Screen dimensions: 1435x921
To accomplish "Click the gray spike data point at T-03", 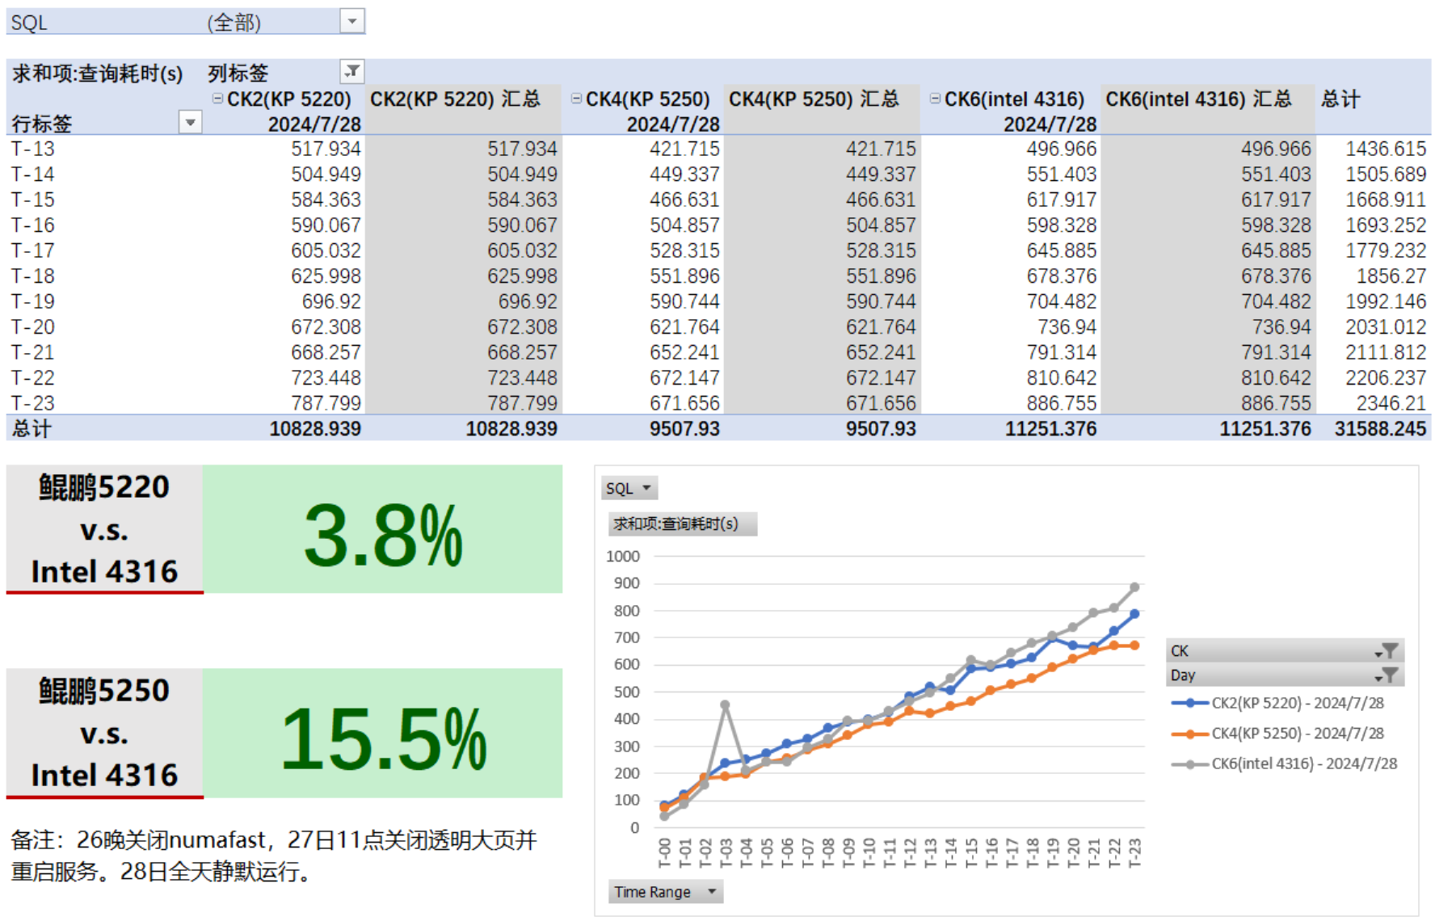I will (x=725, y=705).
